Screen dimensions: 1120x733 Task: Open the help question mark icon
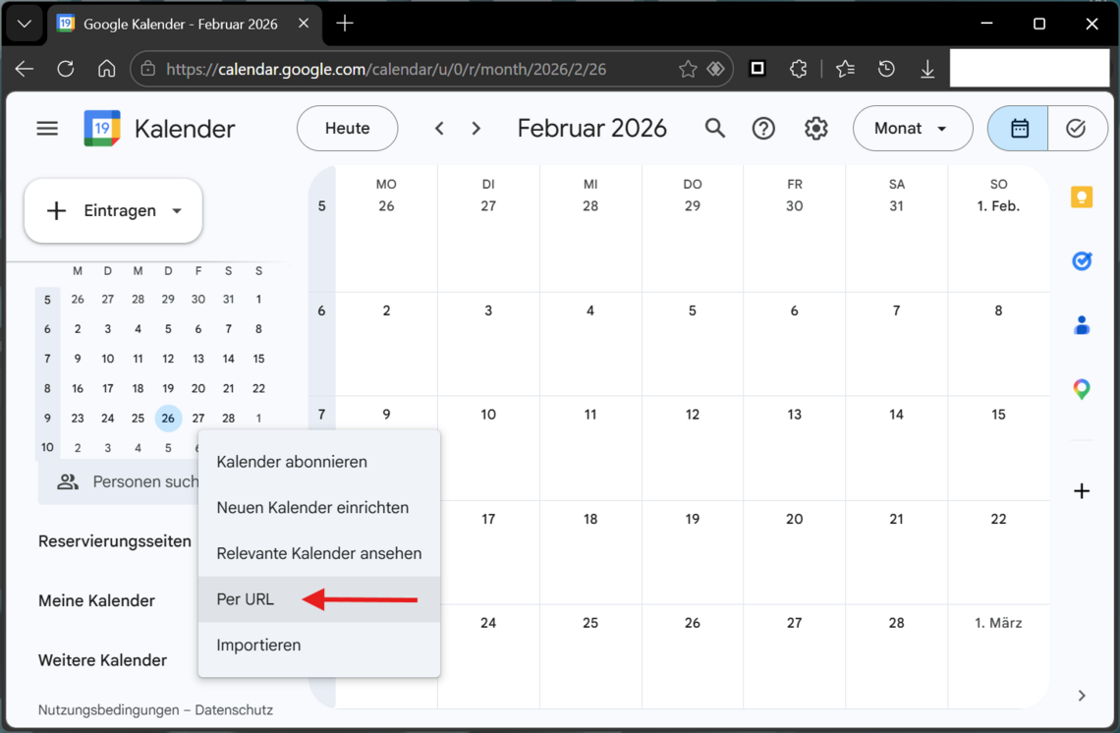[763, 129]
